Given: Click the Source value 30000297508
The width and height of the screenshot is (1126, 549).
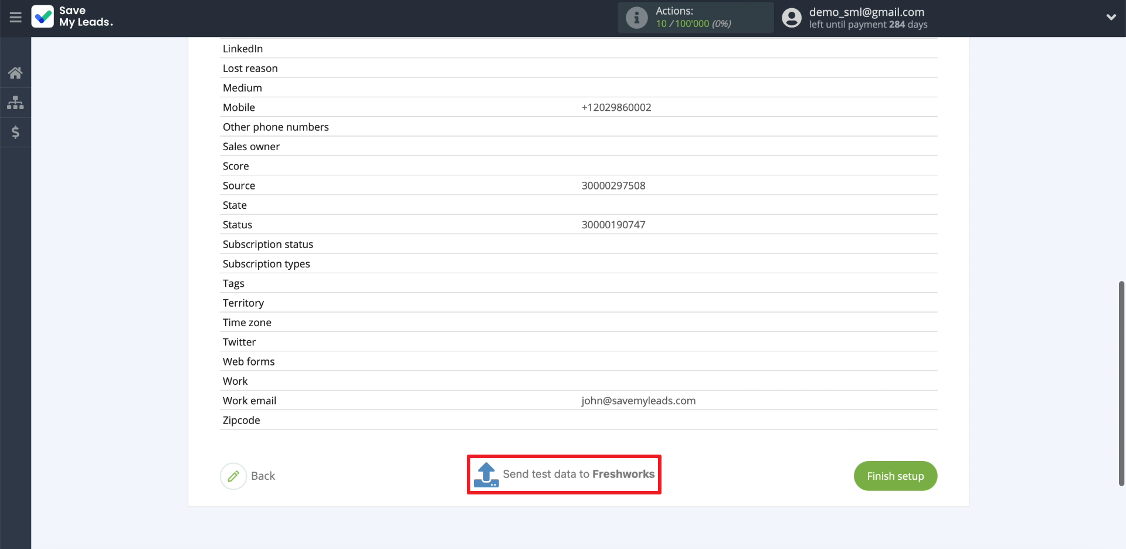Looking at the screenshot, I should click(613, 186).
